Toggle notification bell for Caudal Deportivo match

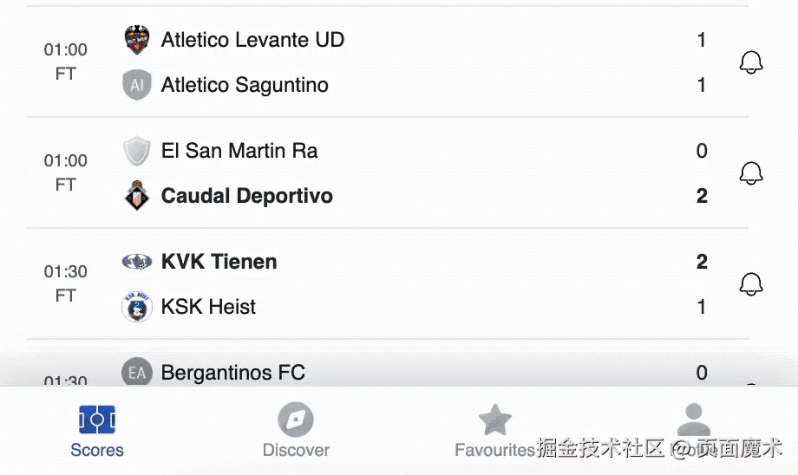tap(750, 173)
